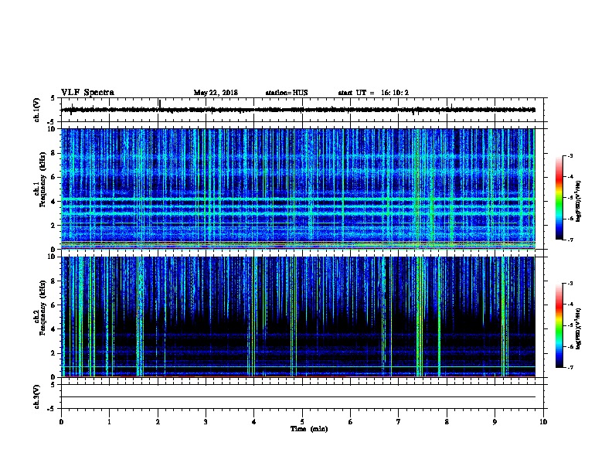The width and height of the screenshot is (612, 473).
Task: Click the "Time (min)" axis title
Action: (309, 429)
